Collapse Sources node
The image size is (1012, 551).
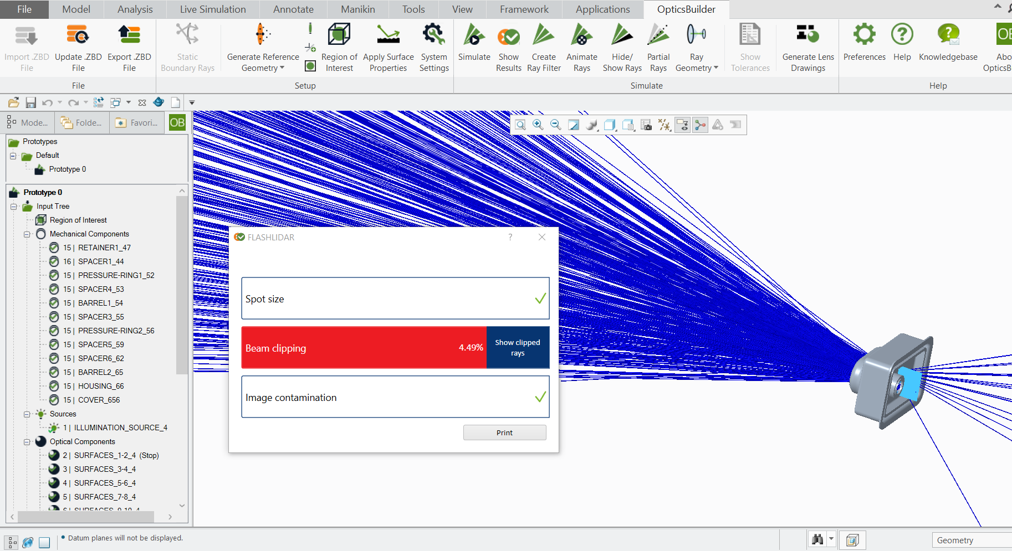tap(27, 414)
